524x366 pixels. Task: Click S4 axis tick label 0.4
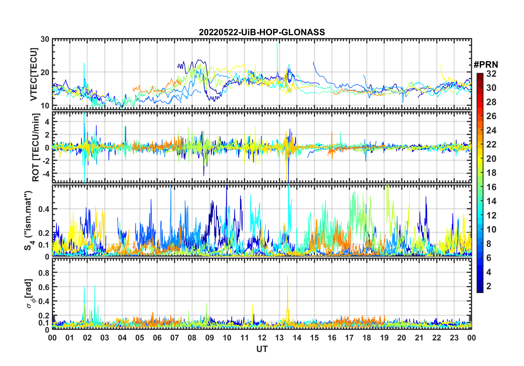pyautogui.click(x=44, y=209)
